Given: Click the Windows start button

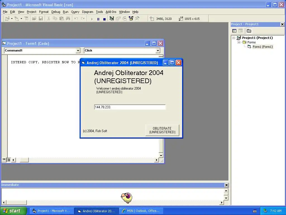Looking at the screenshot, I should tap(13, 211).
